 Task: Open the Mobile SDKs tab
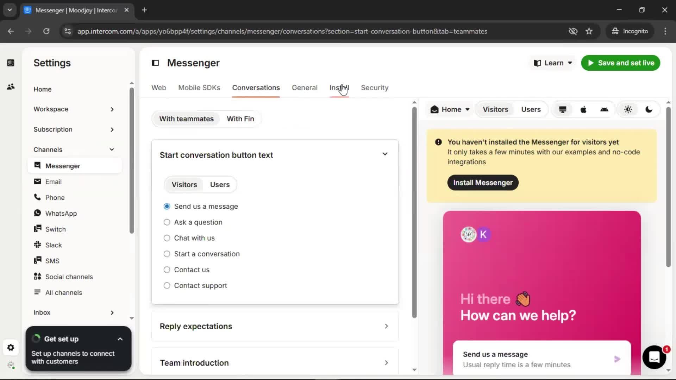click(199, 88)
